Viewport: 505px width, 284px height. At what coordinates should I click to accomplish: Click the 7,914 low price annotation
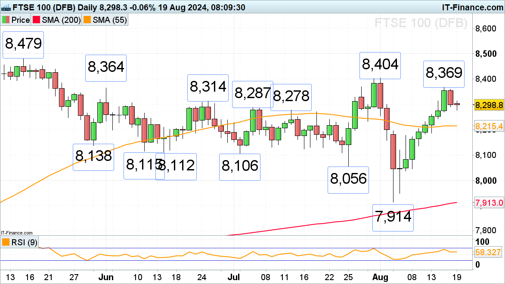coord(393,218)
